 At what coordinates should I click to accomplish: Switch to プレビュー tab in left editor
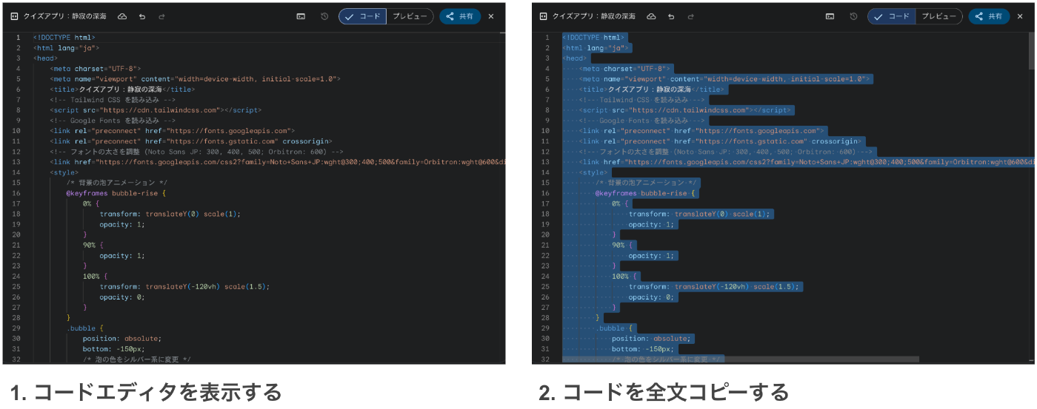click(x=410, y=16)
